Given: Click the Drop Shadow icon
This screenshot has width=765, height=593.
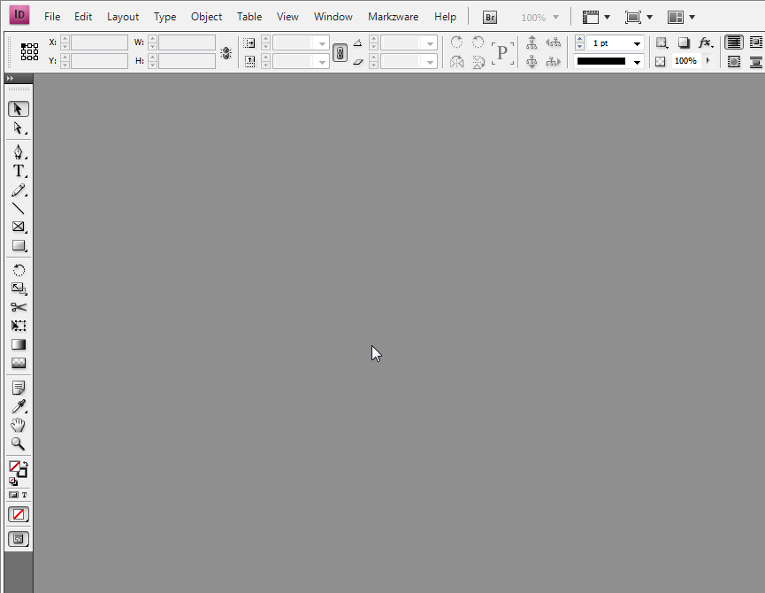Looking at the screenshot, I should click(684, 42).
